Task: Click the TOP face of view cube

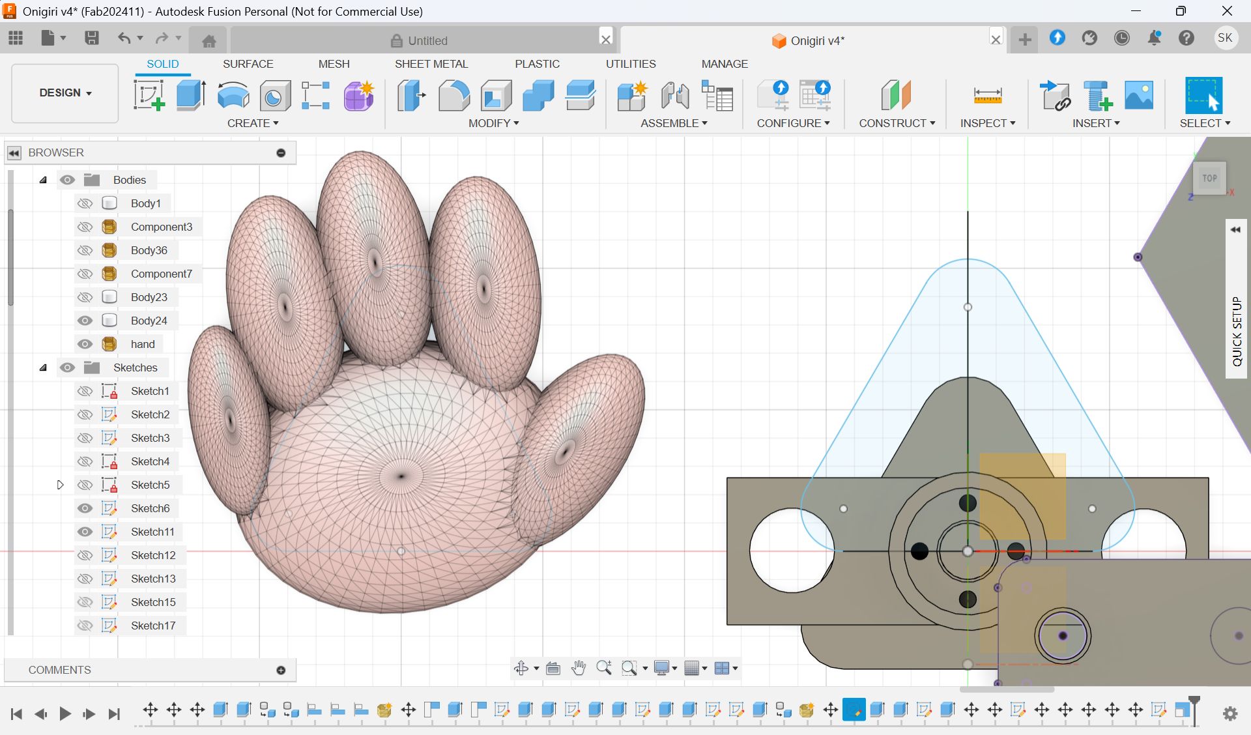Action: pyautogui.click(x=1209, y=178)
